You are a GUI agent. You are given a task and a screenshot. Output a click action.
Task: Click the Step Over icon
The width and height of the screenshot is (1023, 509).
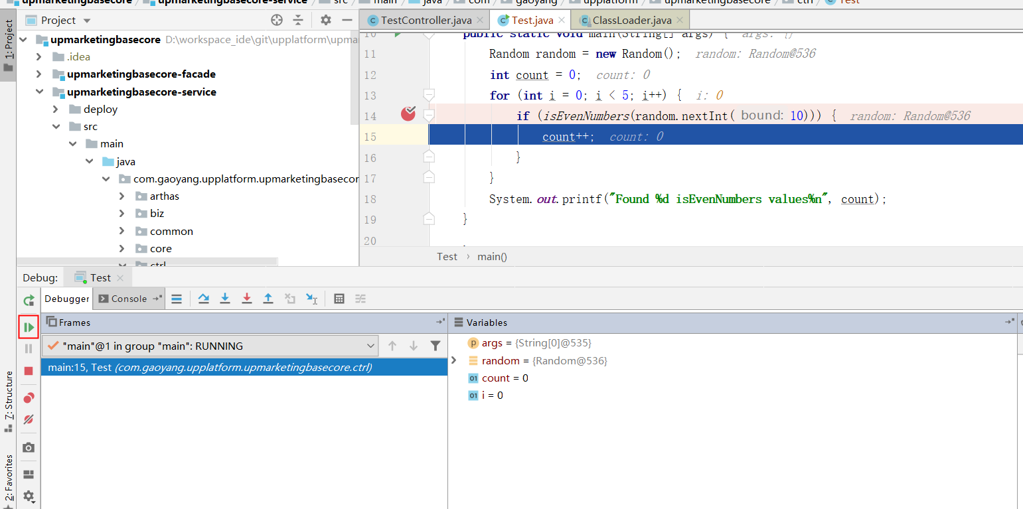tap(204, 299)
